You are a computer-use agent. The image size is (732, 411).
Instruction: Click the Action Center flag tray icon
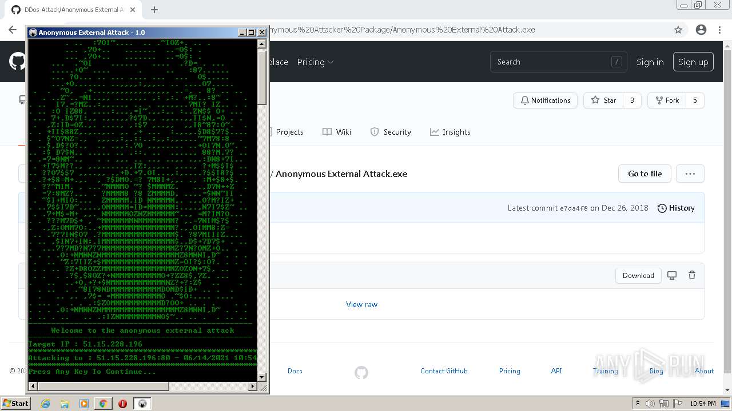pos(677,404)
